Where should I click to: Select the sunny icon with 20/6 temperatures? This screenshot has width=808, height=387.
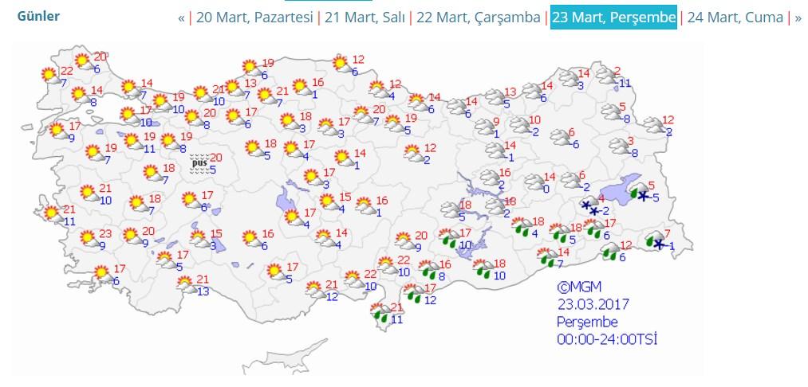point(84,62)
